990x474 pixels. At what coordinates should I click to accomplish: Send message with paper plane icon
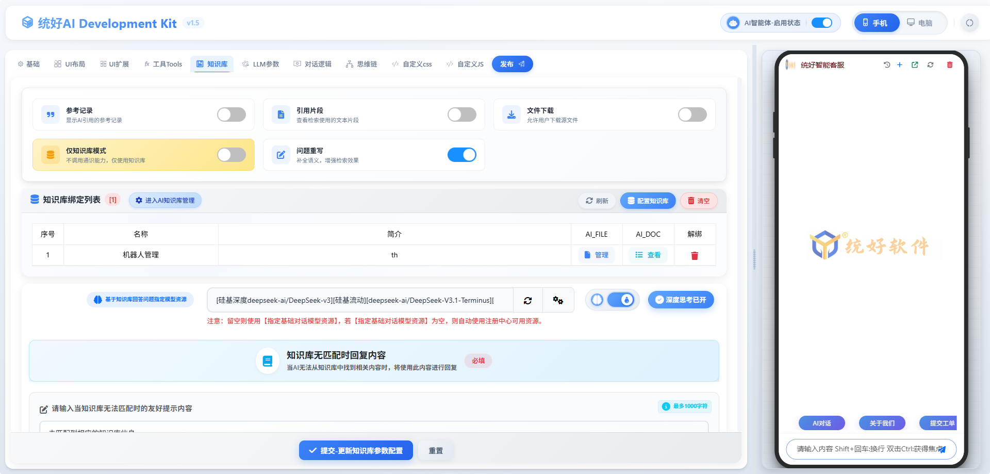click(x=942, y=449)
